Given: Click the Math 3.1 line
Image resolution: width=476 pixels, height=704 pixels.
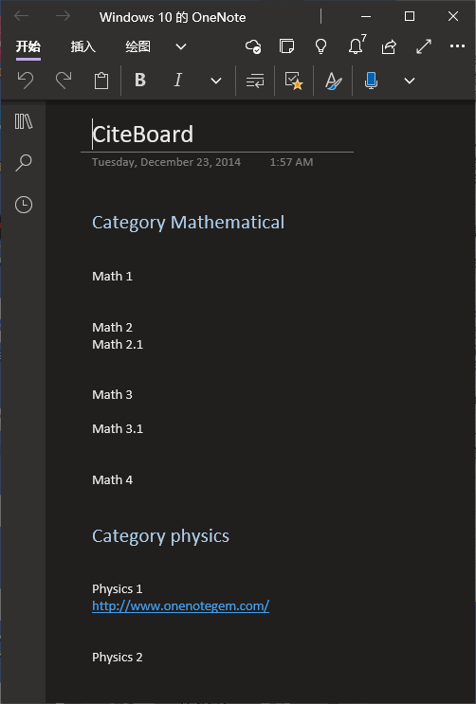Looking at the screenshot, I should (x=118, y=429).
